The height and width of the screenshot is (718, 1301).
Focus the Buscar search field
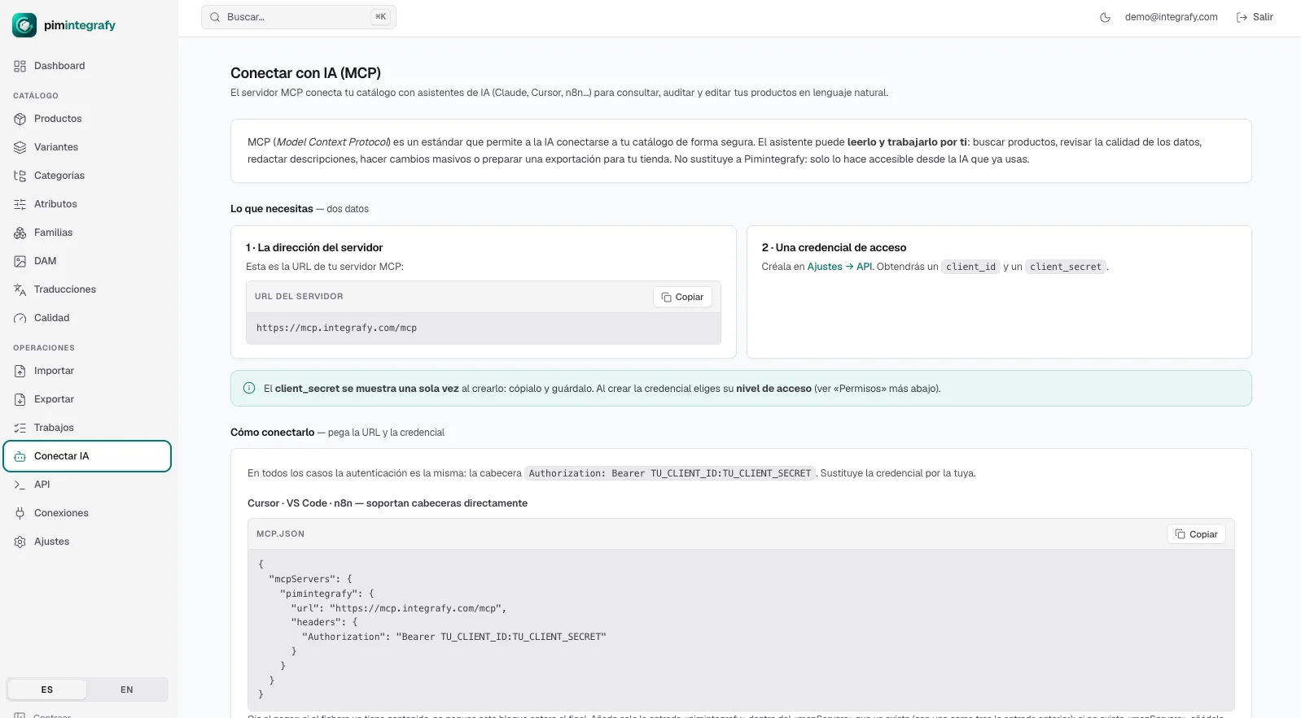pos(299,17)
